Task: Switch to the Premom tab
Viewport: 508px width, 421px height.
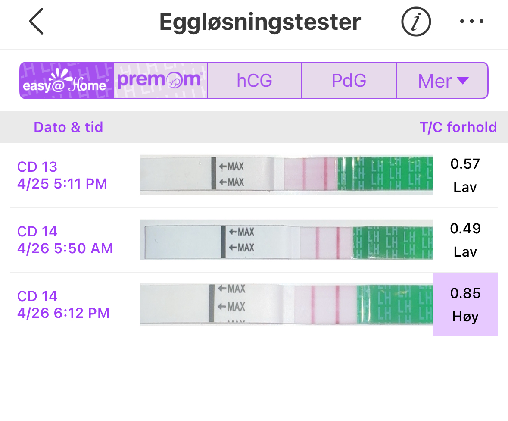Action: pyautogui.click(x=160, y=81)
